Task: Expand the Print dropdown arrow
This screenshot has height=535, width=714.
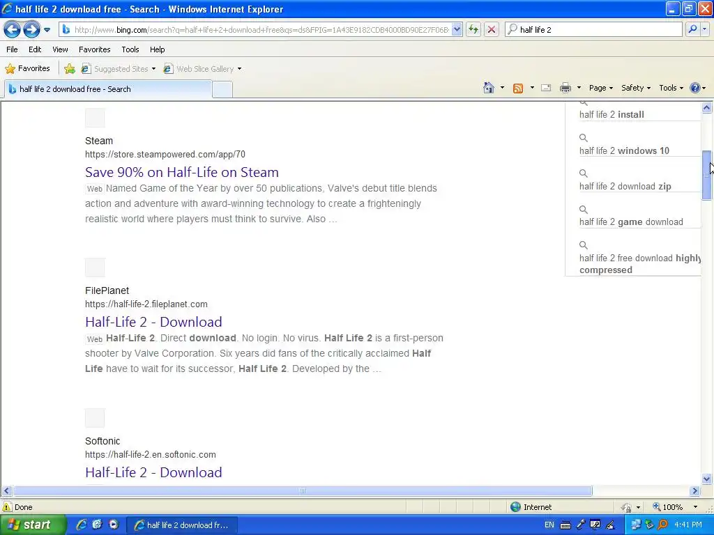Action: tap(579, 88)
